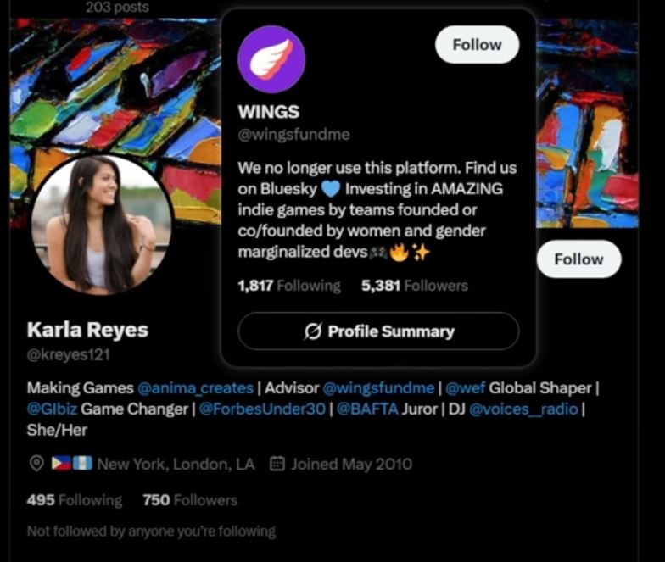View WINGS 5,381 Followers list
This screenshot has width=665, height=562.
point(414,286)
